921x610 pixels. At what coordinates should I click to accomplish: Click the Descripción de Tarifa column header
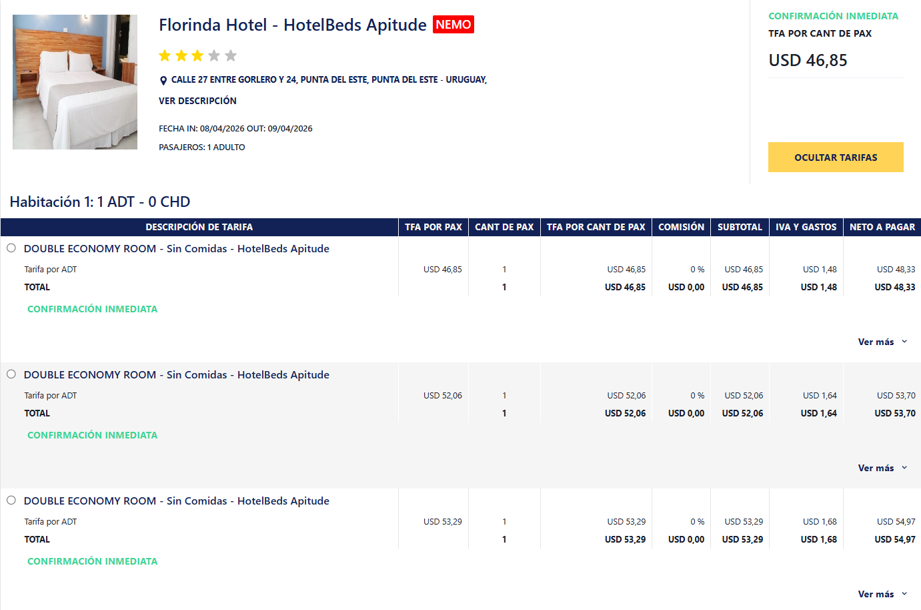[199, 227]
